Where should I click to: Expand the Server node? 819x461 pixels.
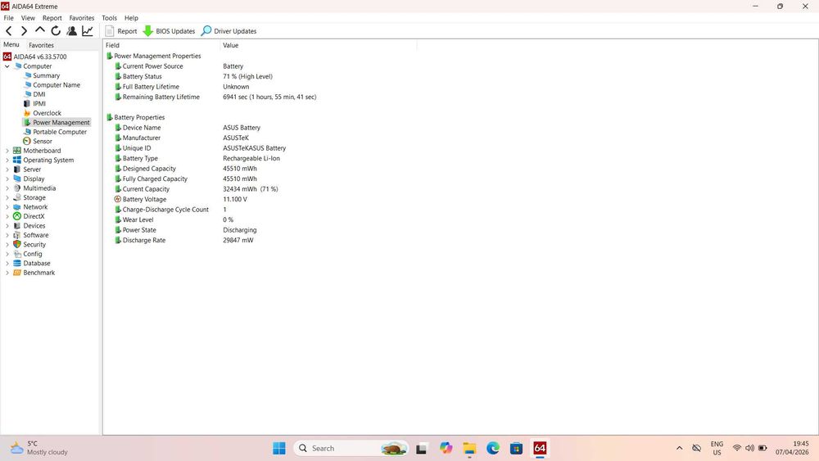click(x=7, y=169)
